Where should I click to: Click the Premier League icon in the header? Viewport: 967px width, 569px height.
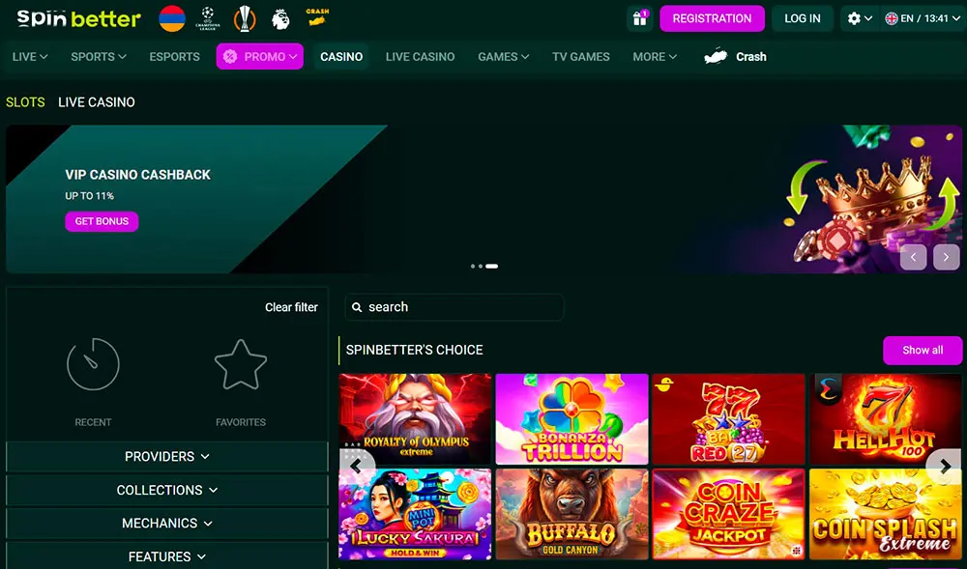(280, 18)
